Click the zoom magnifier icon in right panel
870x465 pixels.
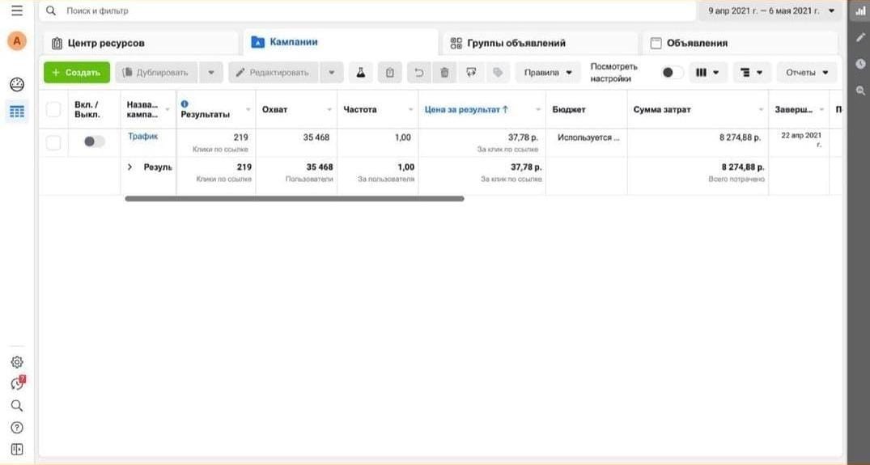[860, 91]
